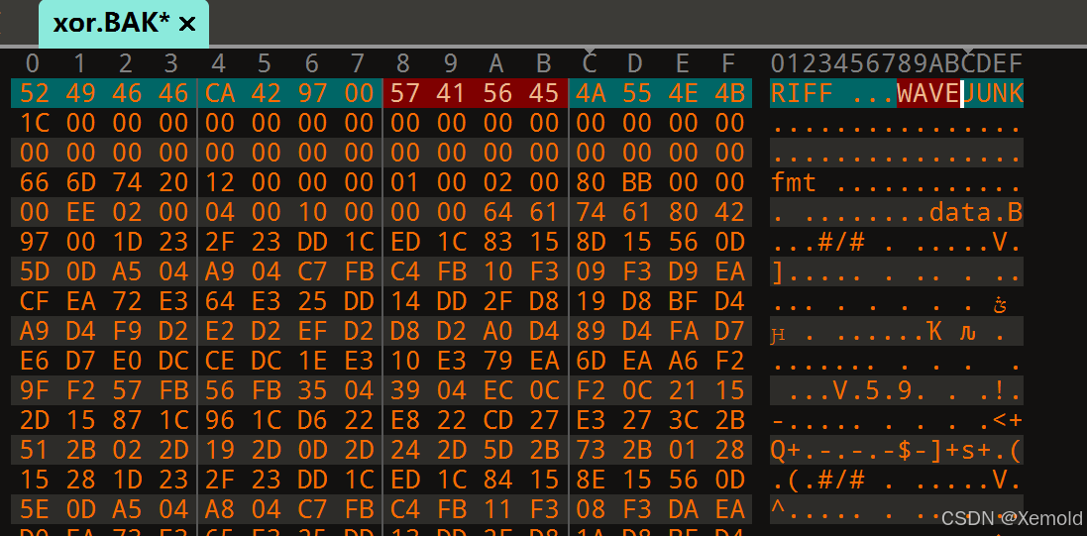Click the 4B byte ending first row
This screenshot has height=536, width=1087.
click(728, 93)
